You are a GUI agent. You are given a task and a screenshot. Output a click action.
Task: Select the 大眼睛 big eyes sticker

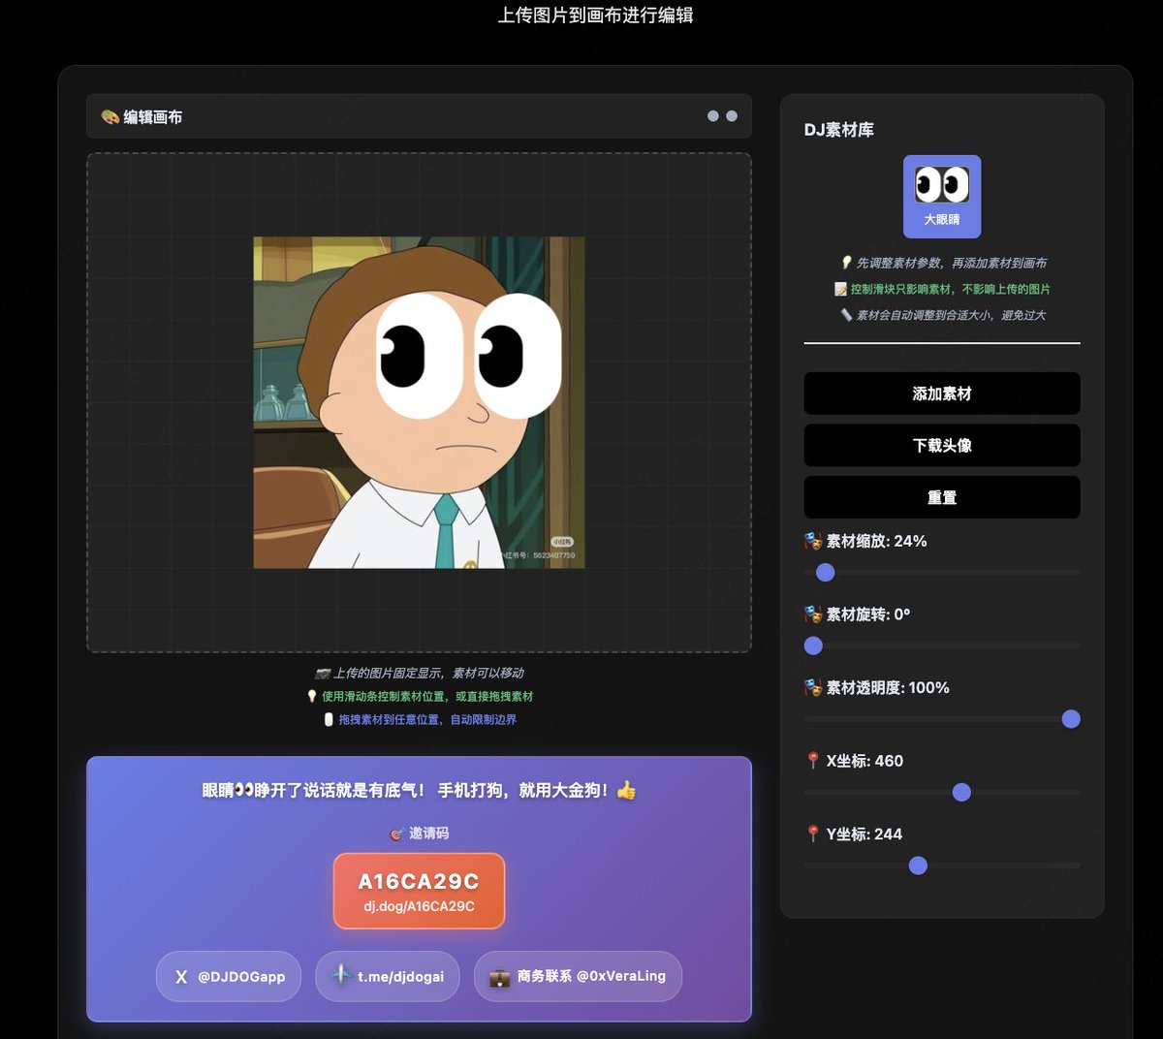click(942, 196)
